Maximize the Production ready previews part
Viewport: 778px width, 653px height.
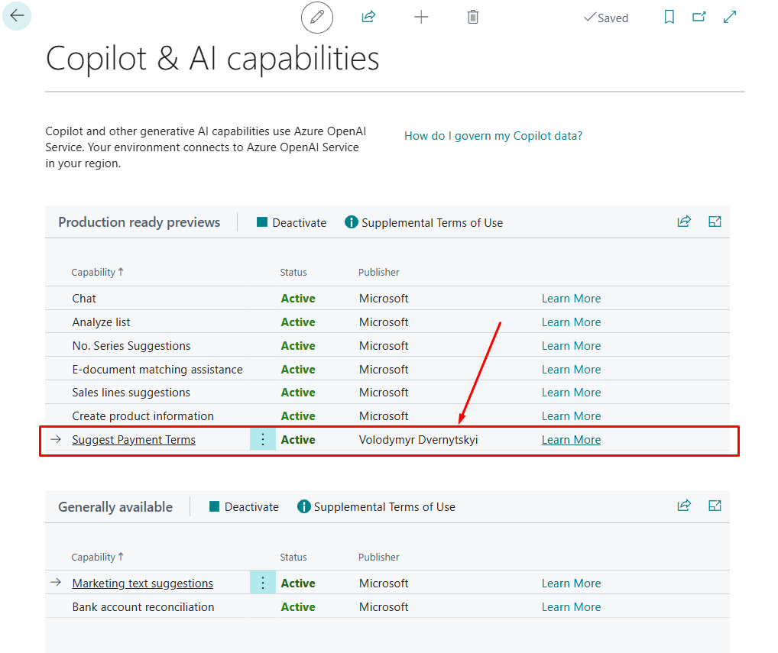coord(715,221)
